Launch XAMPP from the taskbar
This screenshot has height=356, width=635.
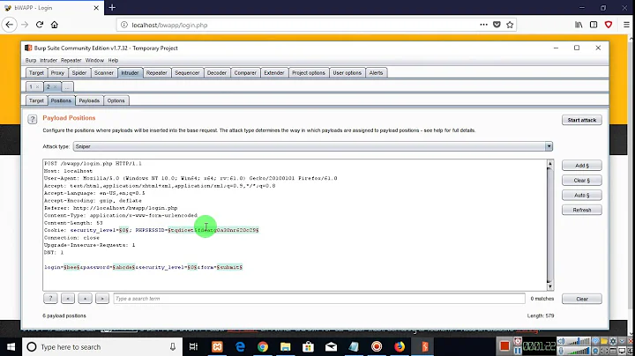(x=218, y=346)
